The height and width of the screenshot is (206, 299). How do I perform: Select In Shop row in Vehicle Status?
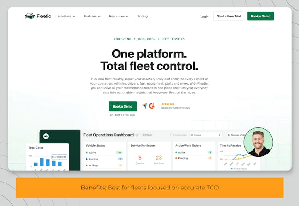pos(104,166)
